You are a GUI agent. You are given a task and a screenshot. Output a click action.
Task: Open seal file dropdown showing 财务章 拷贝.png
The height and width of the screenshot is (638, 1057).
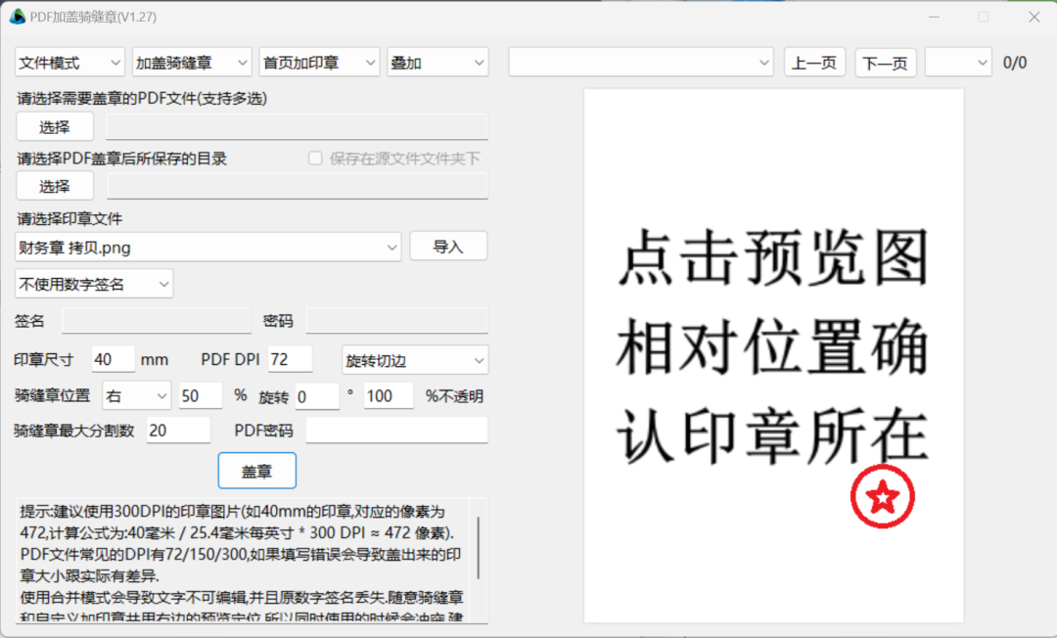point(208,247)
